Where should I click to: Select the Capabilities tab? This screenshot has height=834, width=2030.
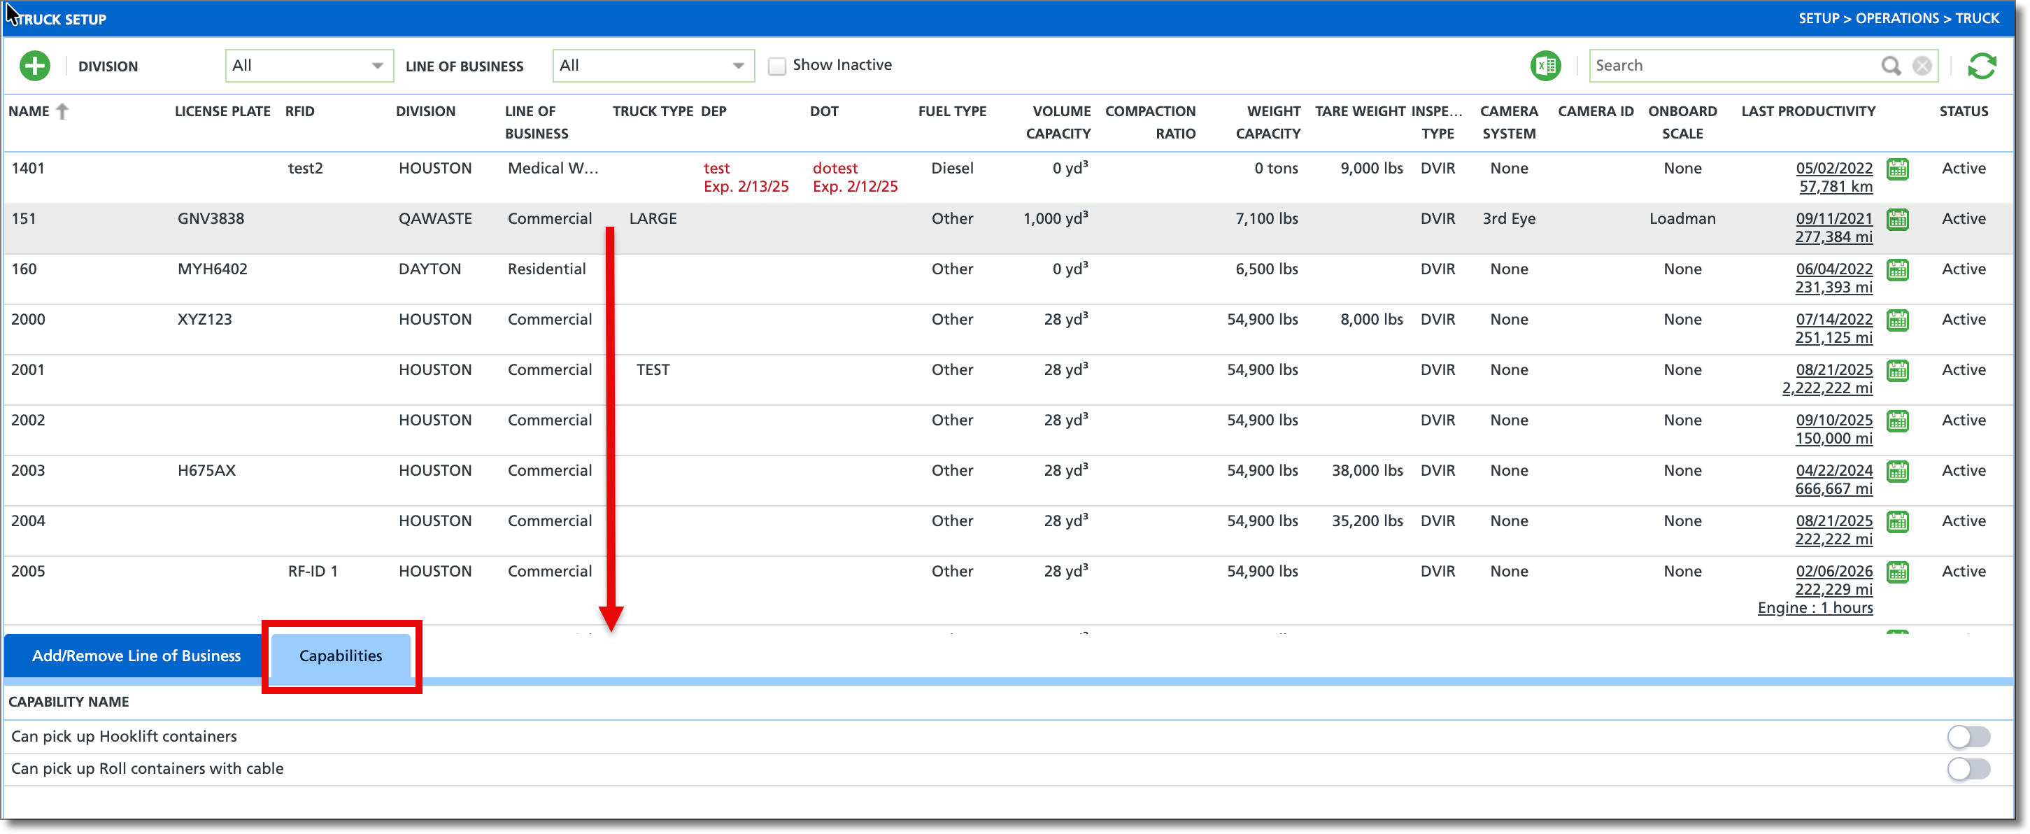pos(341,656)
